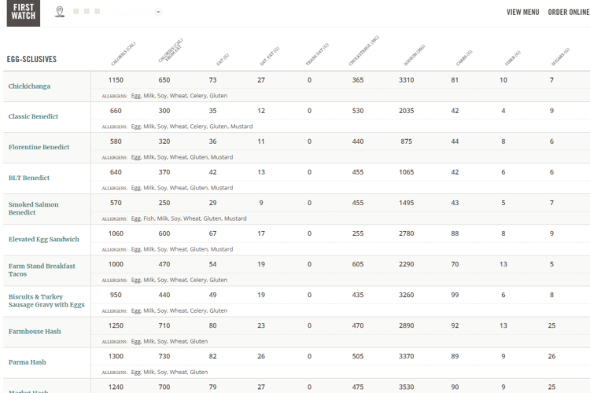590x393 pixels.
Task: Click the Calories (Cal) column header
Action: [x=123, y=53]
